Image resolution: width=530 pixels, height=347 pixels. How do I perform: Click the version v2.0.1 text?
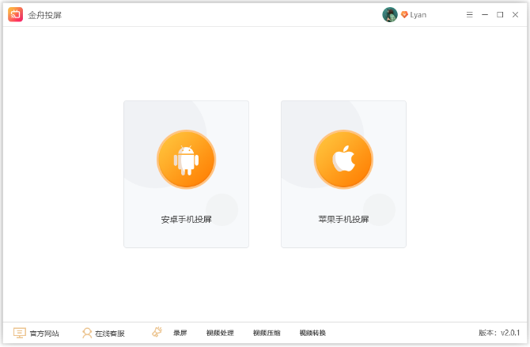pyautogui.click(x=499, y=333)
